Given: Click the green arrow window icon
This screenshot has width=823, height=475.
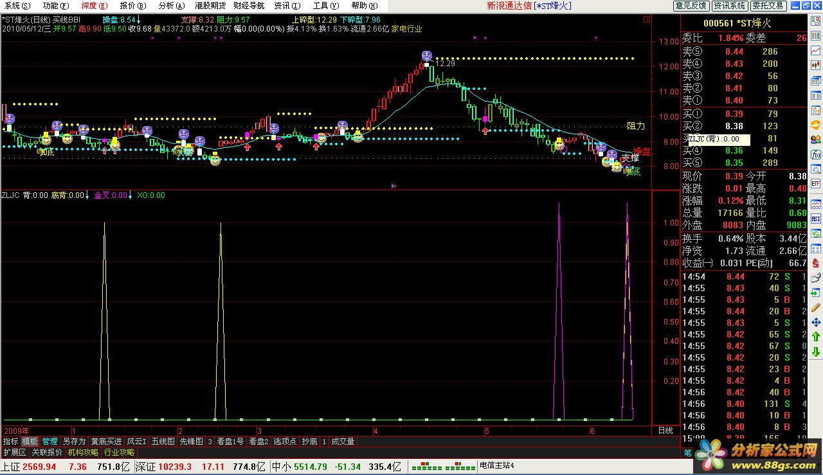Looking at the screenshot, I should 815,292.
